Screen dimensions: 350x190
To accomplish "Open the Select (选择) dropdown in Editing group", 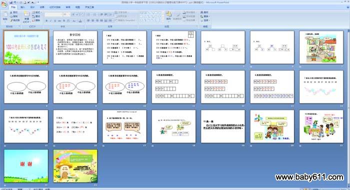I will [205, 20].
